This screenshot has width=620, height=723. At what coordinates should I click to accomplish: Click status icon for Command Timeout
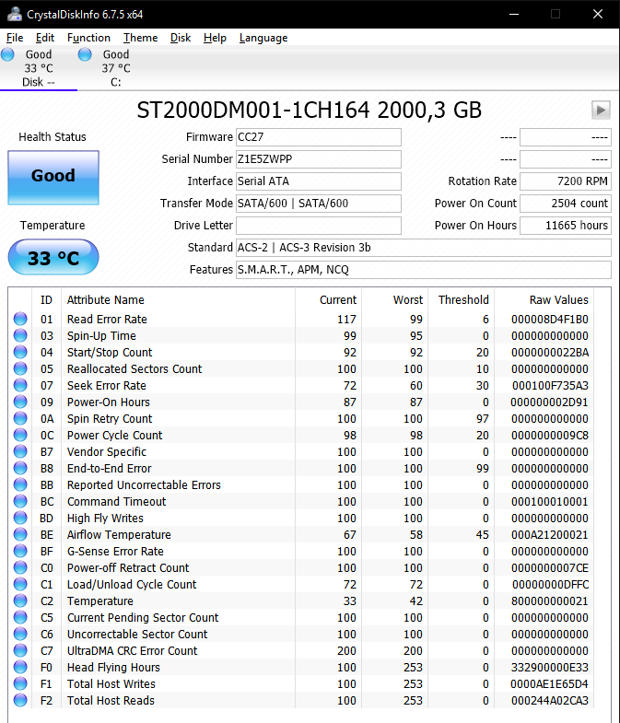20,502
